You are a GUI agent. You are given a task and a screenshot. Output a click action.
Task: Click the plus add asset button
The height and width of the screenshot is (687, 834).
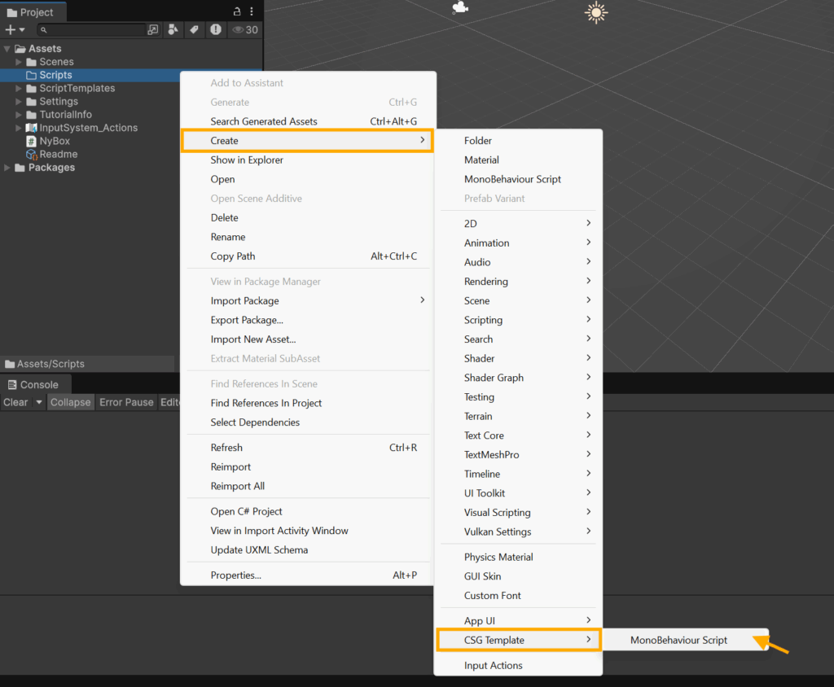pyautogui.click(x=10, y=30)
